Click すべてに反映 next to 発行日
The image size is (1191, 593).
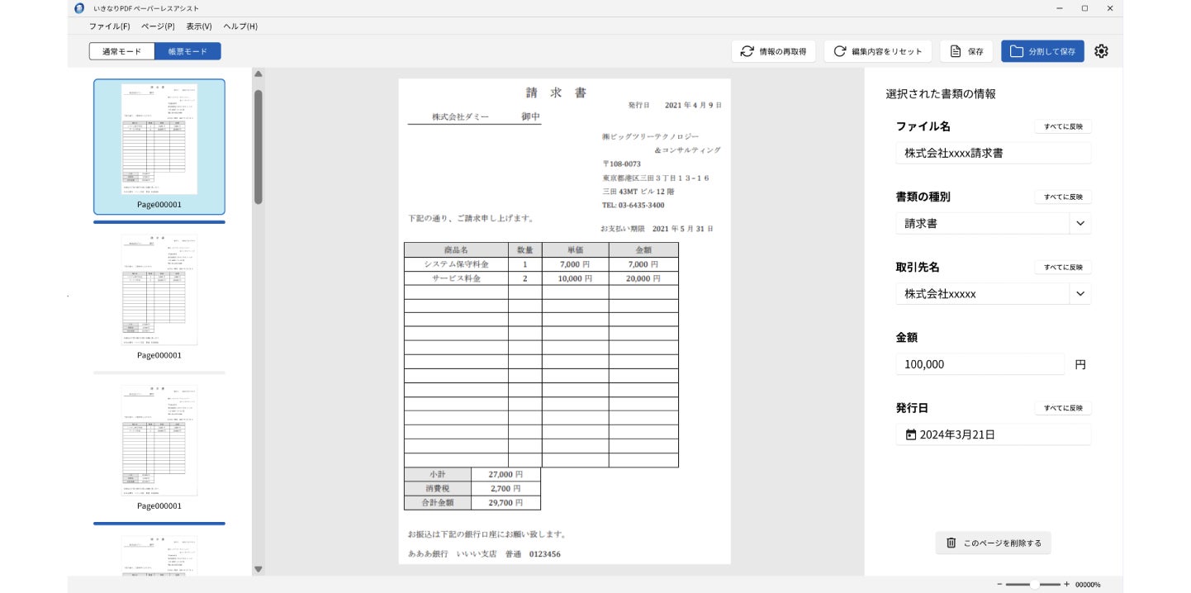pyautogui.click(x=1063, y=408)
